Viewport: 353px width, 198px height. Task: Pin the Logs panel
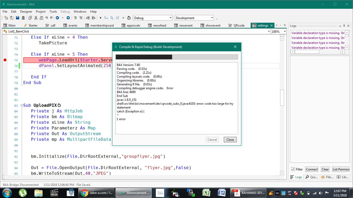tap(344, 26)
